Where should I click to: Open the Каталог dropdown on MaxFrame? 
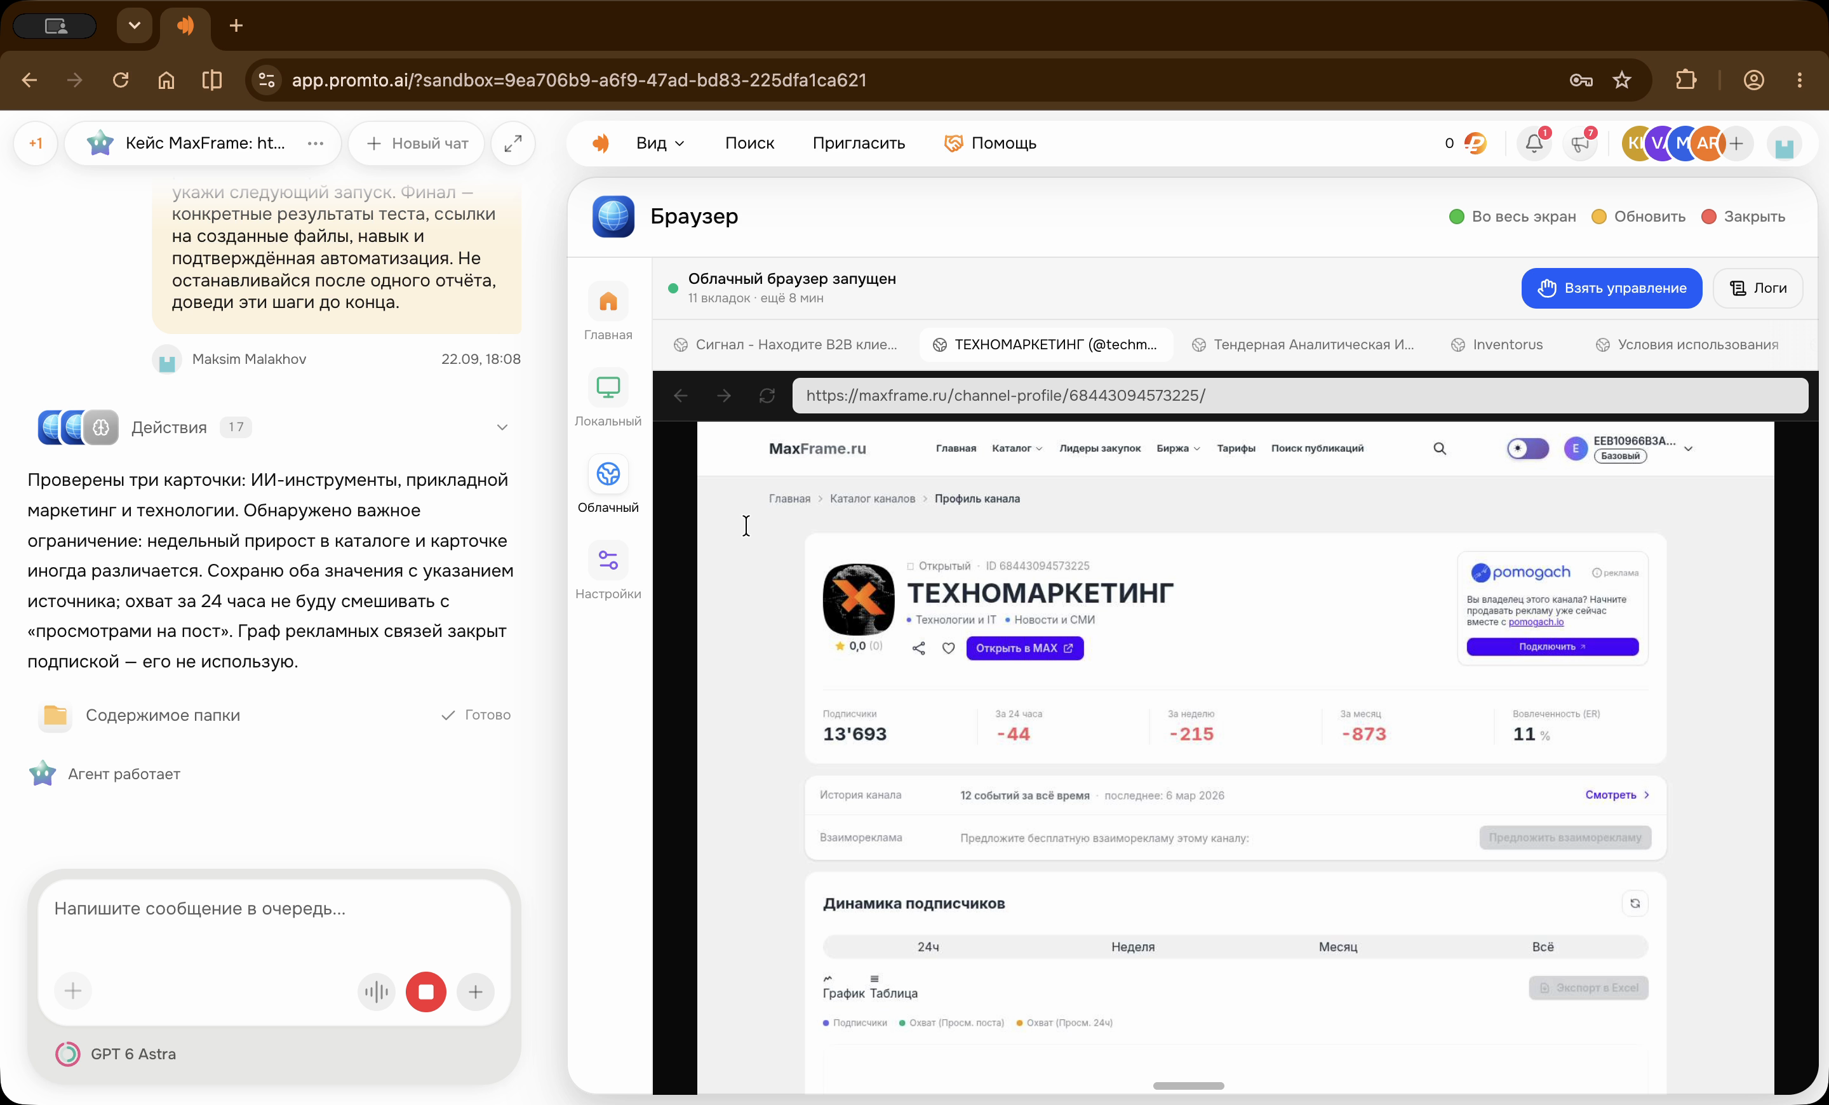pyautogui.click(x=1017, y=448)
